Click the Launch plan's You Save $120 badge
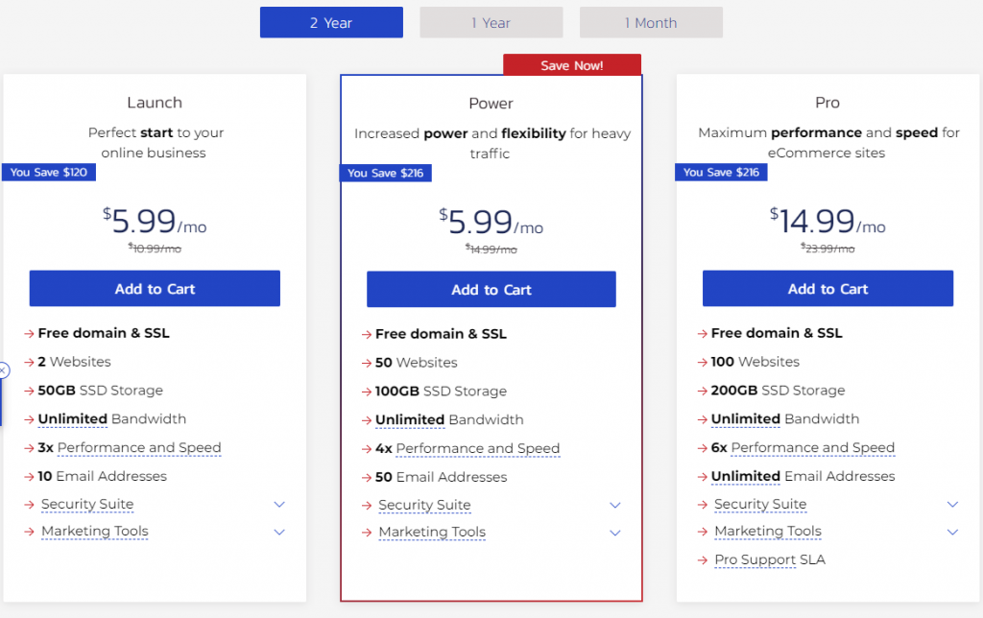The image size is (983, 618). pyautogui.click(x=48, y=172)
